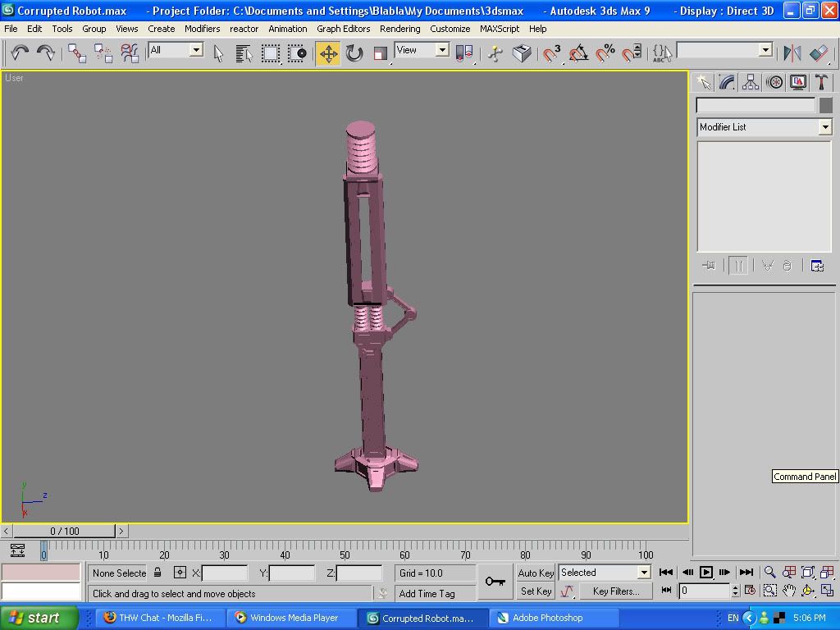Click the Redo arrow in the toolbar
840x630 pixels.
(46, 53)
